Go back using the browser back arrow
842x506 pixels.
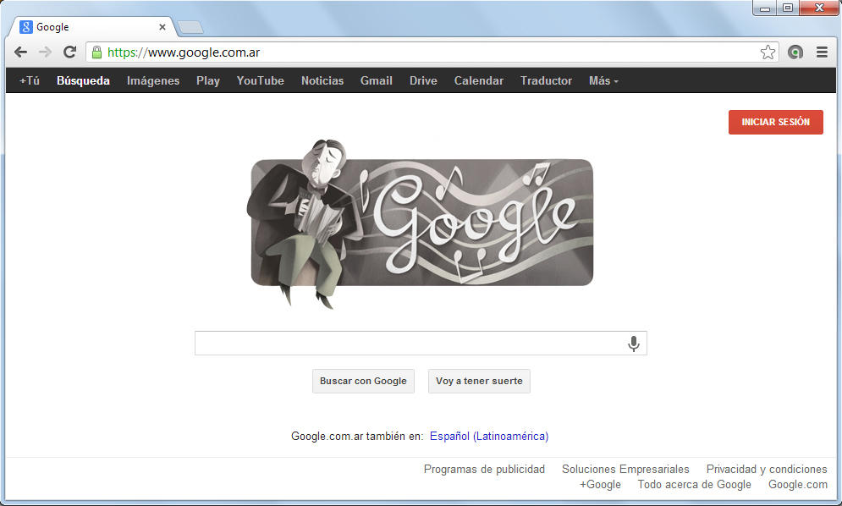pos(20,52)
